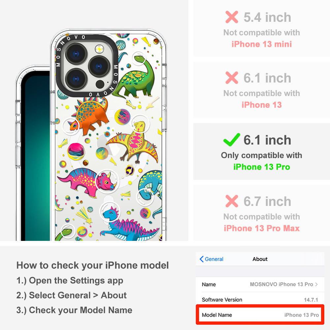Viewport: 330px width, 330px height.
Task: Click the iPhone 13 Pro Max red text
Action: 262,228
